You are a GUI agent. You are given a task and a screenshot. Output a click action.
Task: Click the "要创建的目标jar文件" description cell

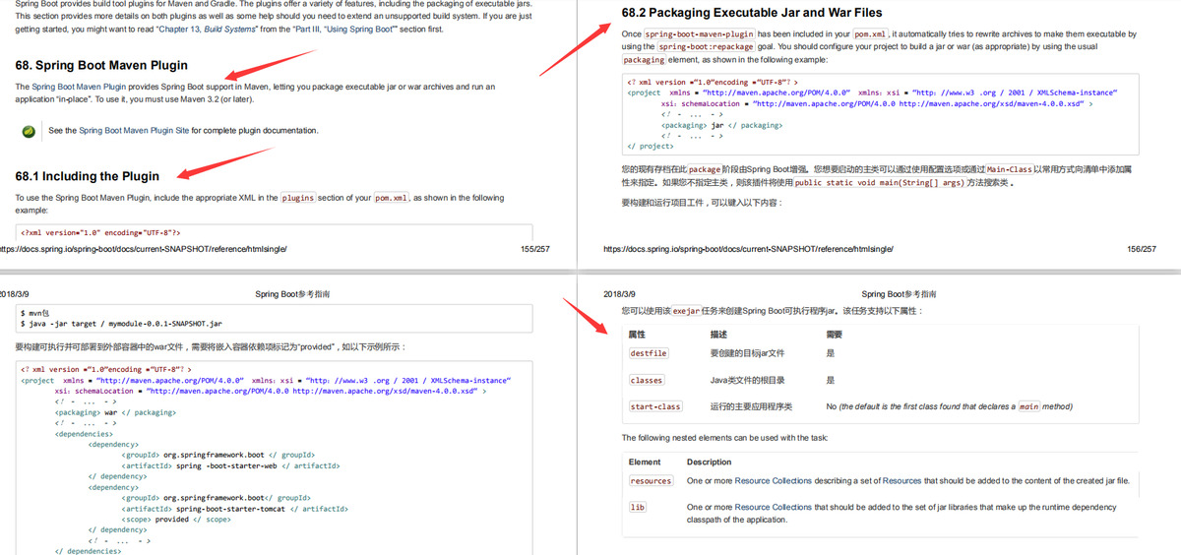point(747,352)
